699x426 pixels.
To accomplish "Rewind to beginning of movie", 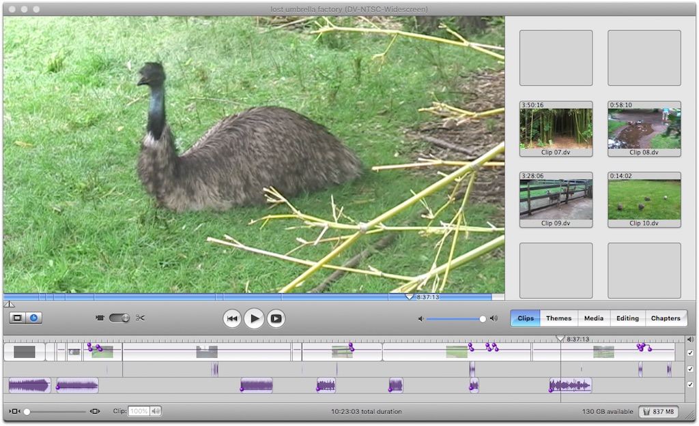I will coord(232,318).
